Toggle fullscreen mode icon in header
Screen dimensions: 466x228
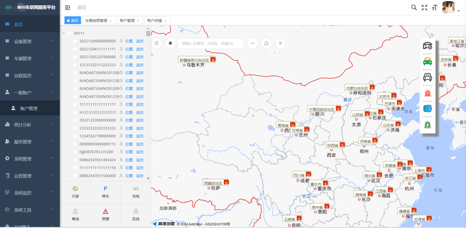(x=425, y=8)
